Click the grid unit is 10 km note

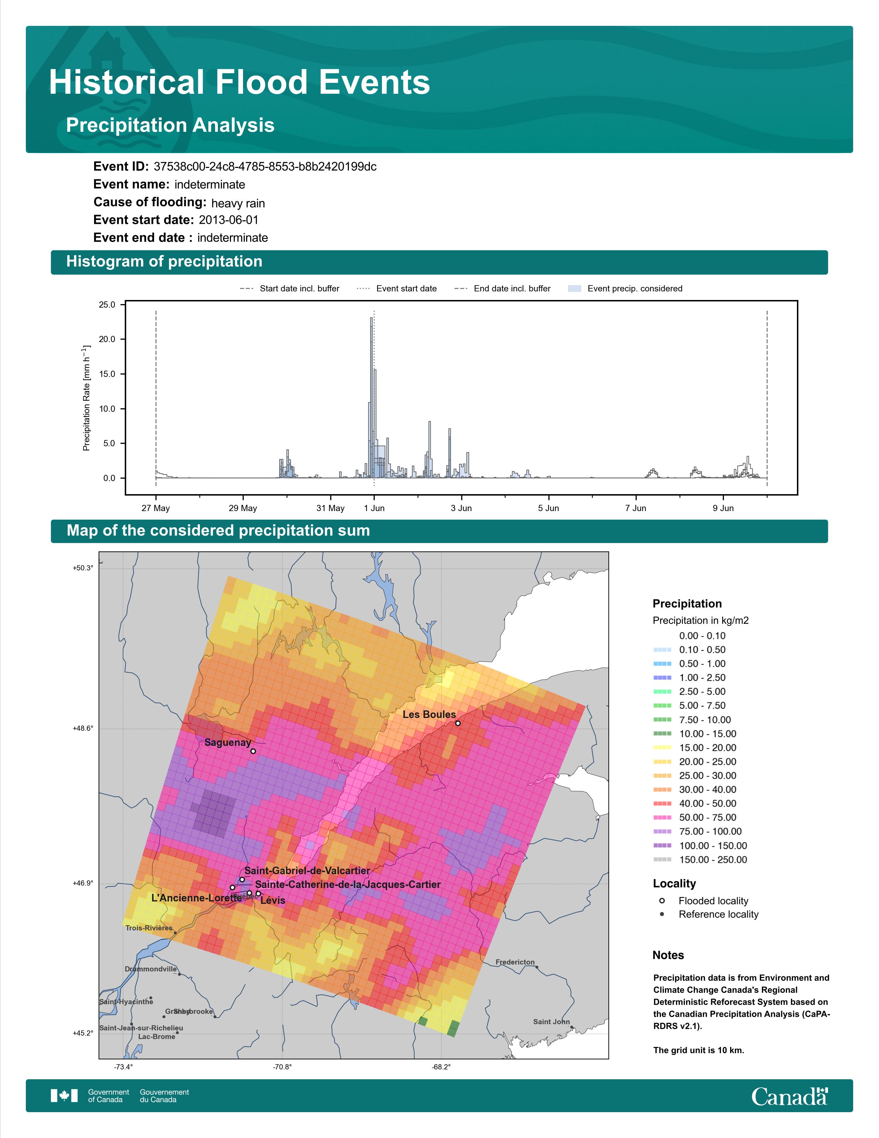point(699,1050)
